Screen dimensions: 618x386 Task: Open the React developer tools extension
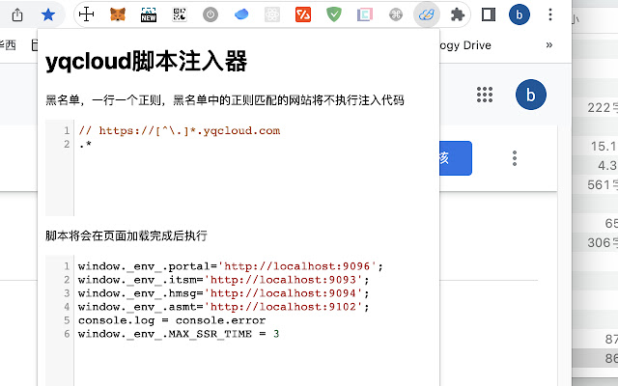(x=272, y=15)
